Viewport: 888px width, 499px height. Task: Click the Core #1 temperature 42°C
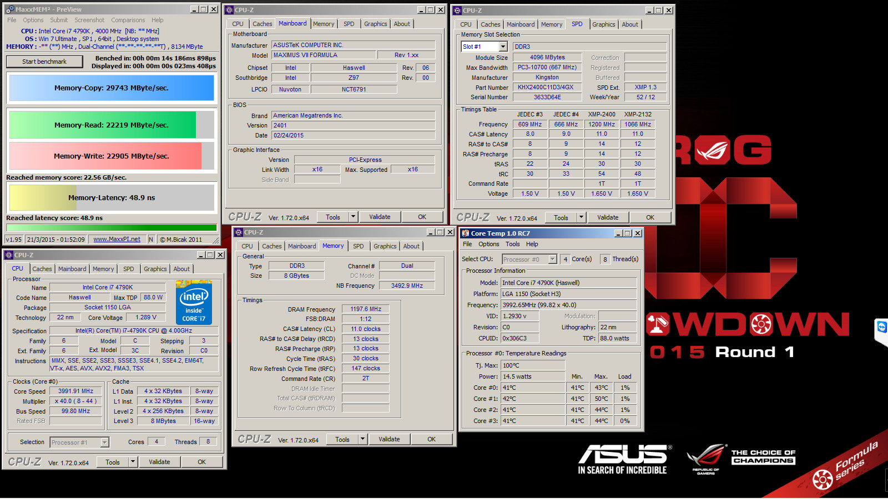click(533, 399)
